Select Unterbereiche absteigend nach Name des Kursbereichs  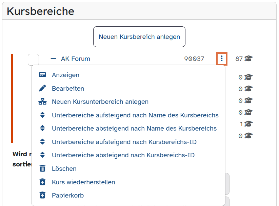click(x=134, y=129)
